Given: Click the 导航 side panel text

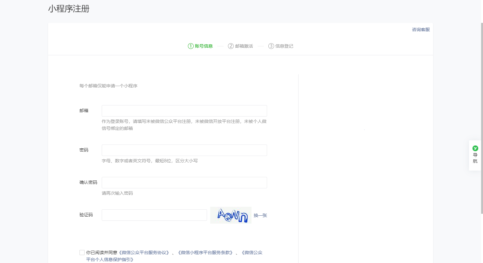Looking at the screenshot, I should (475, 158).
